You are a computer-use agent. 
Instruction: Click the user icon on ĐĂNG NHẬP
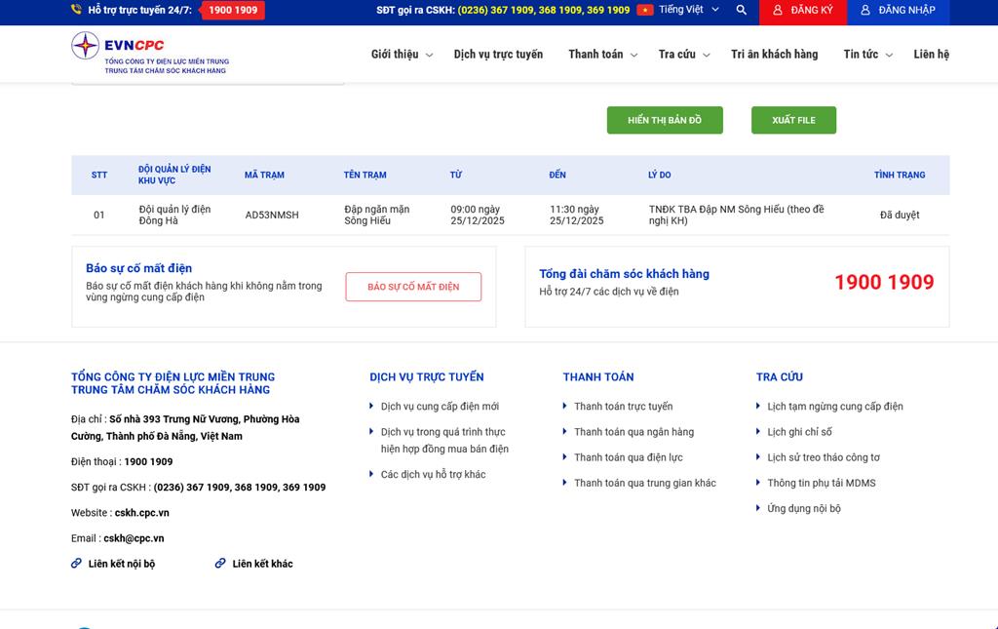pos(864,10)
